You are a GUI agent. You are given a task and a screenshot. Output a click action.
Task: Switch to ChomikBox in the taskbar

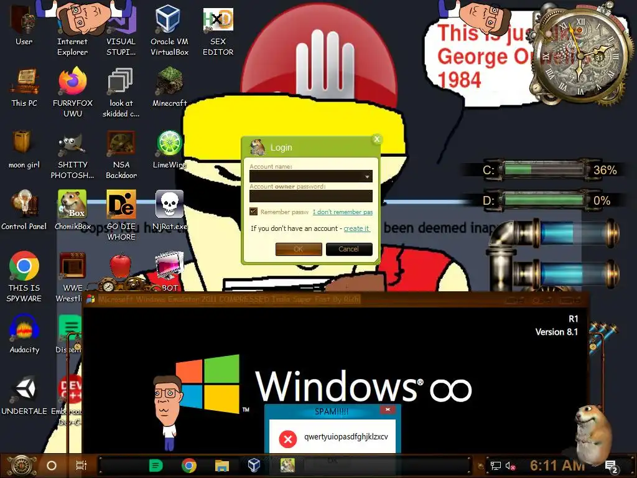287,466
